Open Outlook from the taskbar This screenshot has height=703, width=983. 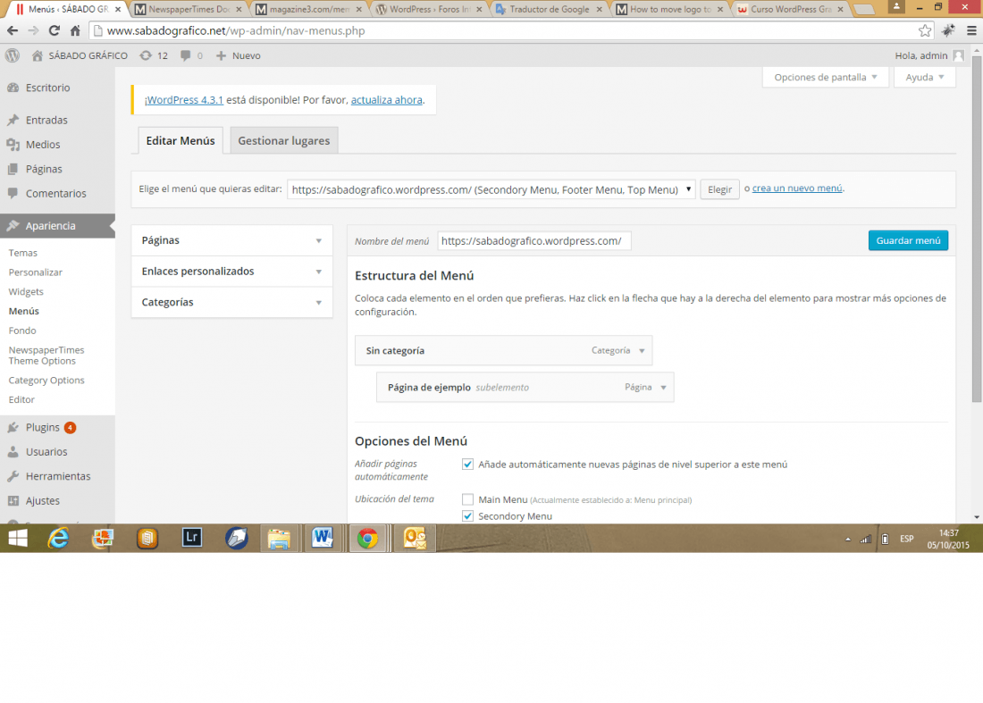415,539
